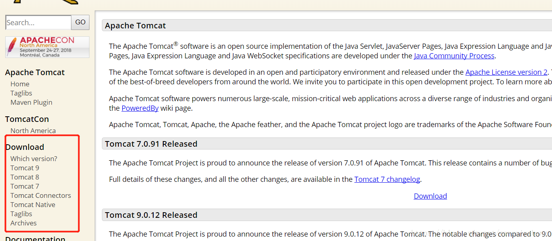This screenshot has width=552, height=241.
Task: Follow the Java Community Process link
Action: [454, 56]
